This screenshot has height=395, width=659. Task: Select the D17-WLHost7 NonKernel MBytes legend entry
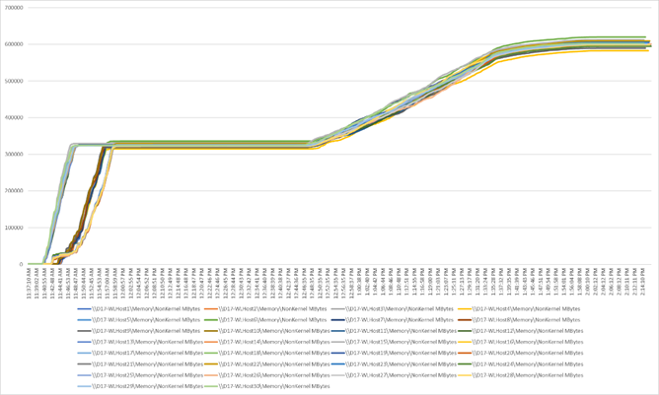(392, 320)
